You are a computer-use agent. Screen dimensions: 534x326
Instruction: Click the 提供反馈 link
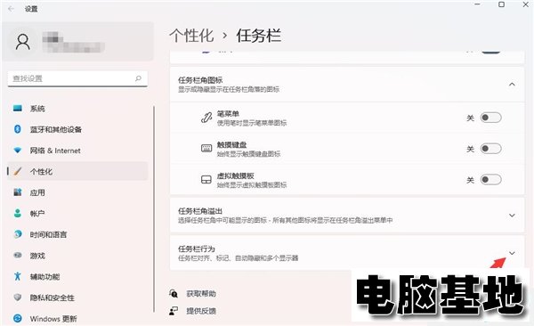click(201, 311)
